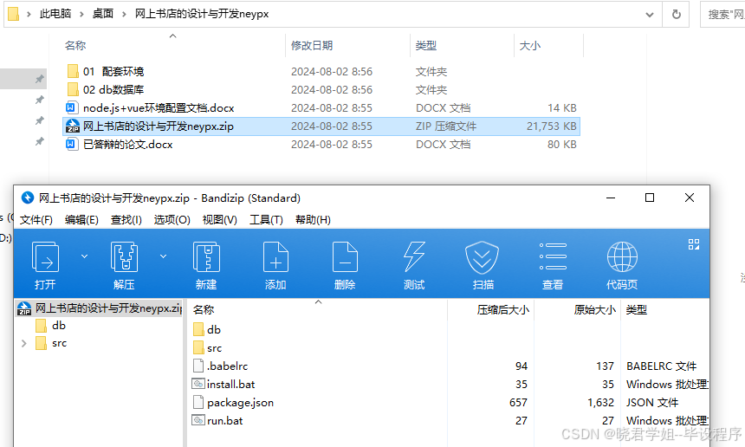This screenshot has height=447, width=745.
Task: Sort Explorer list by 名称 column
Action: (x=75, y=46)
